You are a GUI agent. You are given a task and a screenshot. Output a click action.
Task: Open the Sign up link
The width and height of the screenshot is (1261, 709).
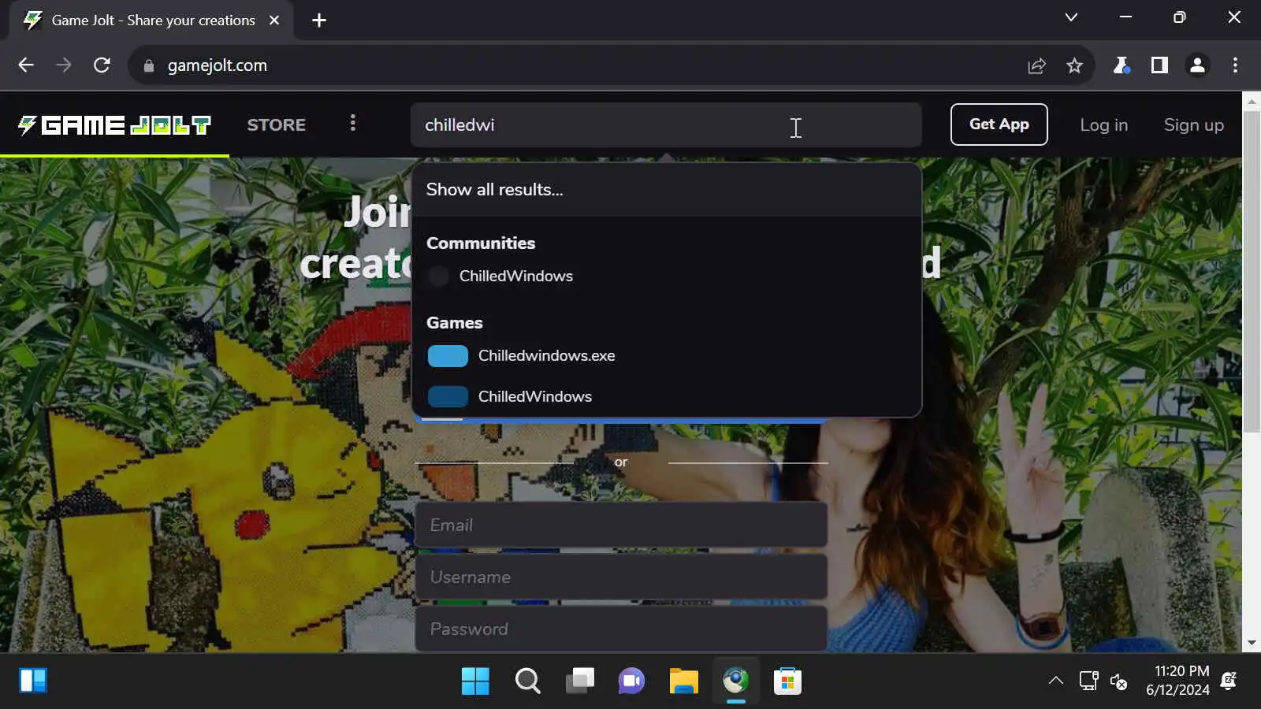1193,125
